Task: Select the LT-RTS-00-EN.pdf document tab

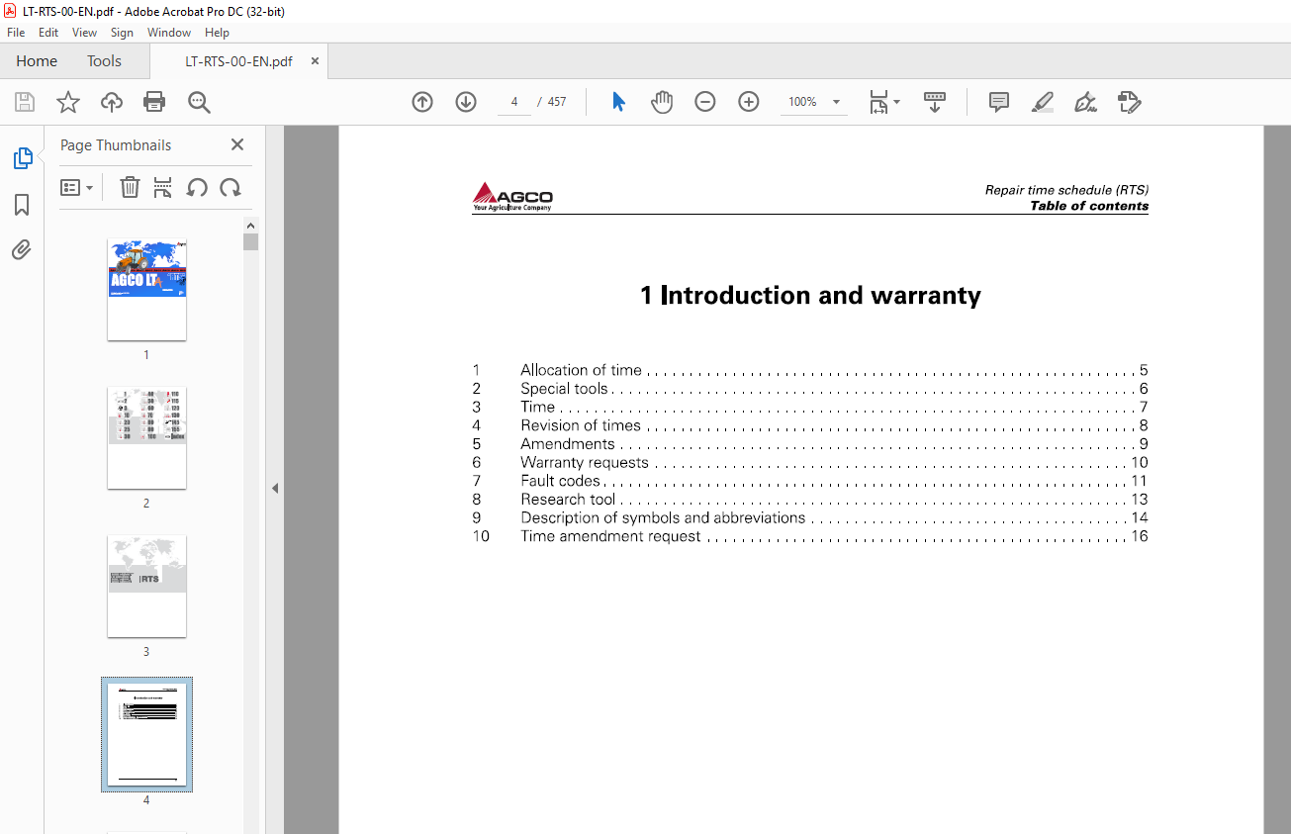Action: (x=238, y=61)
